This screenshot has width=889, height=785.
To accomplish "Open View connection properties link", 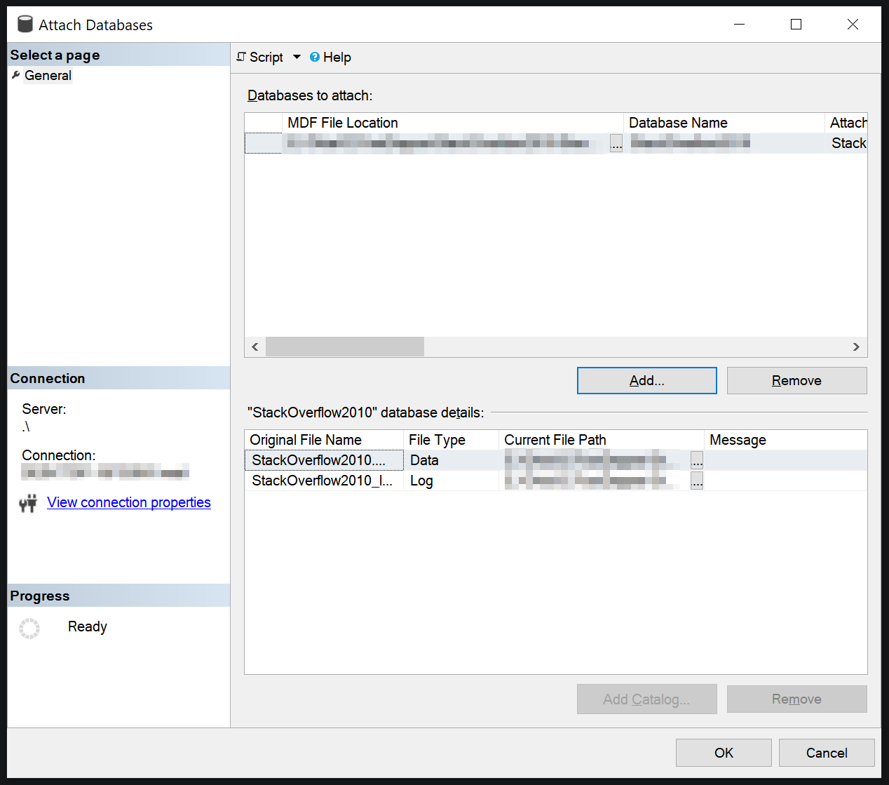I will pos(129,502).
